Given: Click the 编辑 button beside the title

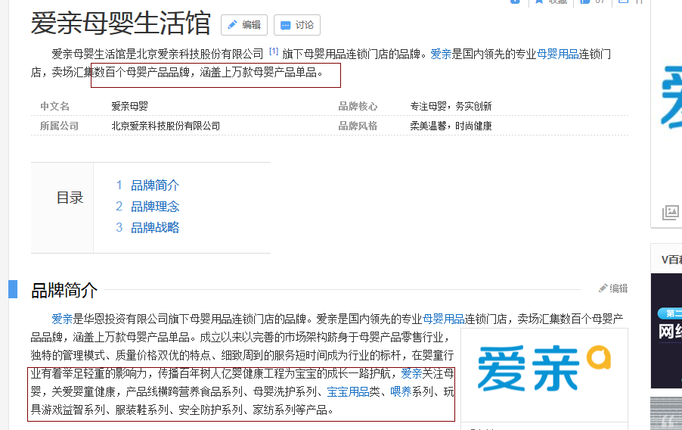Looking at the screenshot, I should click(244, 25).
